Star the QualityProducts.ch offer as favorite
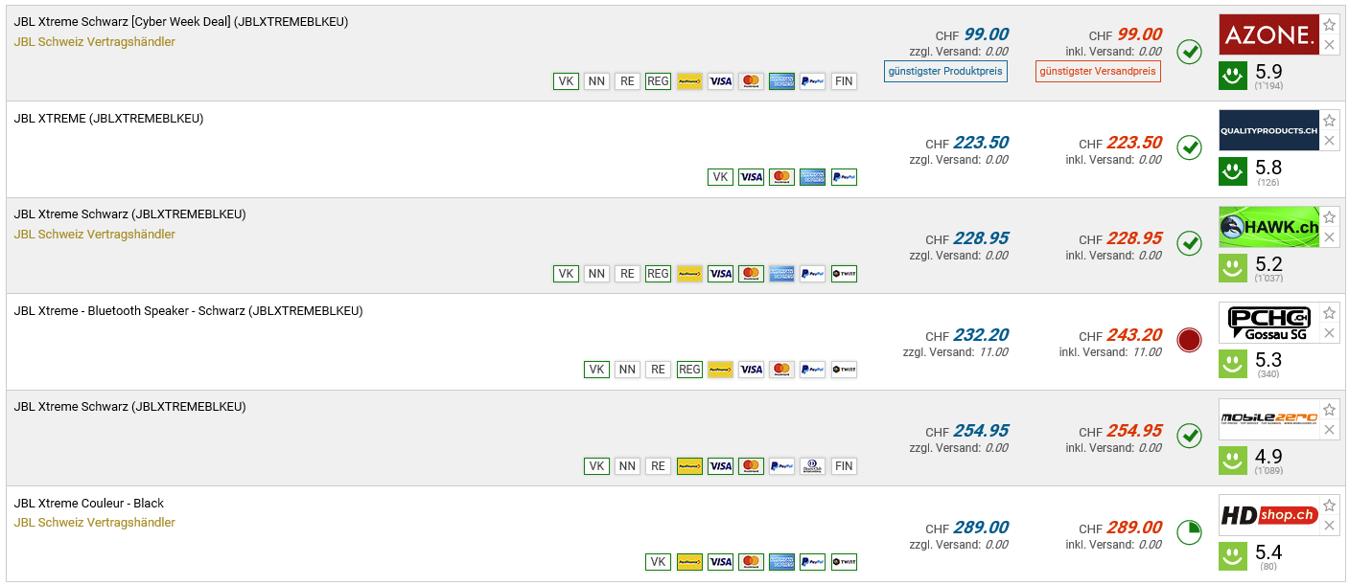Screen dimensions: 1349x585 (1329, 122)
